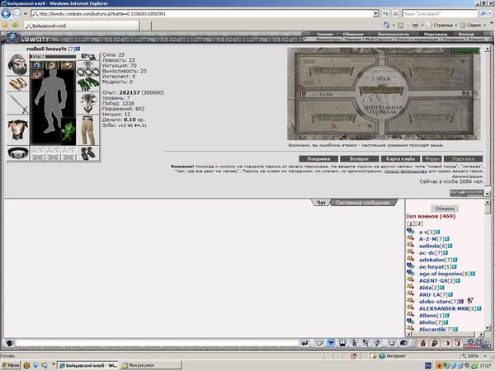Screen dimensions: 495x371
Task: Open the Пуск start menu
Action: 11,365
